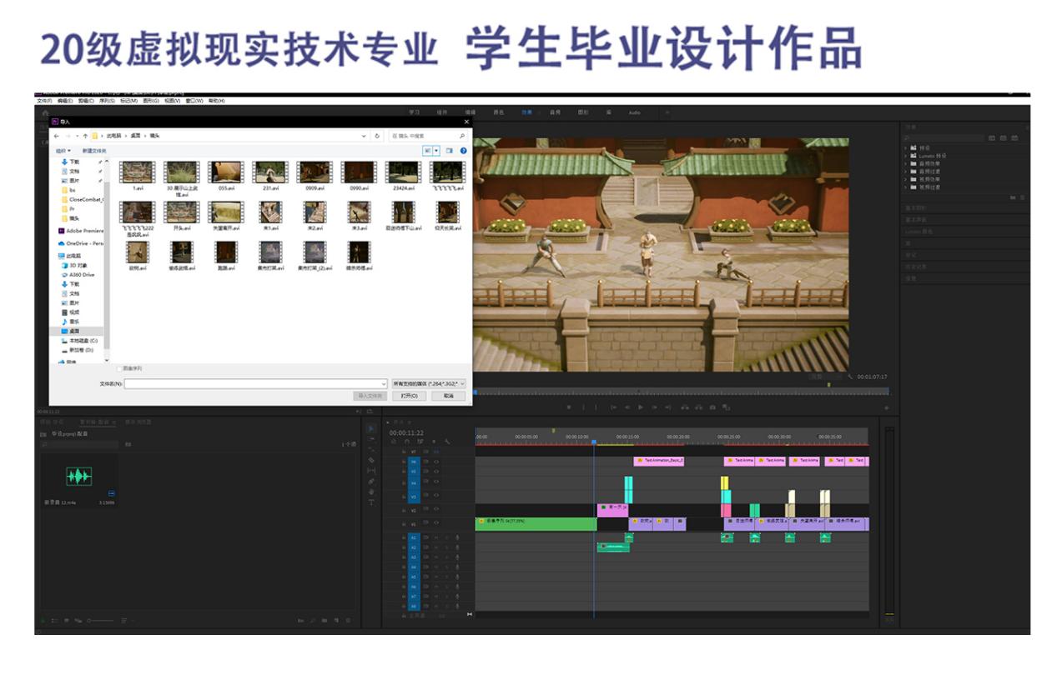Viewport: 1057px width, 675px height.
Task: Click the refresh icon in import dialog
Action: point(377,136)
